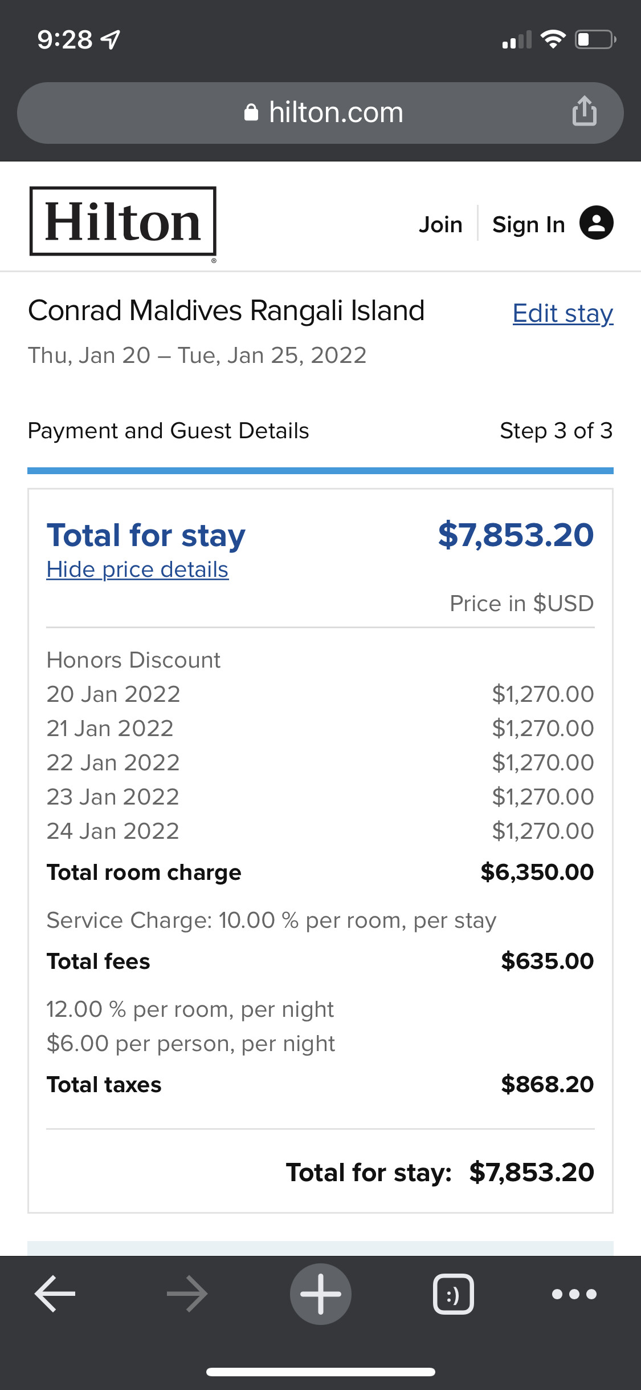The image size is (641, 1390).
Task: Focus the hilton.com address bar
Action: pos(336,112)
